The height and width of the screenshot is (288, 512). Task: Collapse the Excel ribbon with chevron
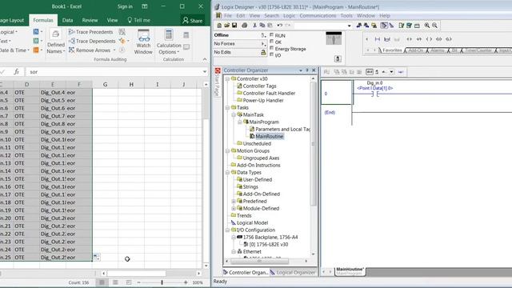tap(205, 59)
